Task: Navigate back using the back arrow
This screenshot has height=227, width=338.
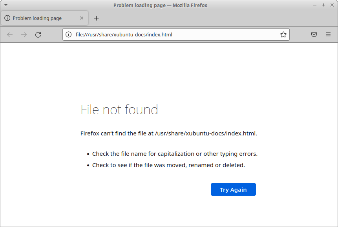Action: click(x=9, y=34)
